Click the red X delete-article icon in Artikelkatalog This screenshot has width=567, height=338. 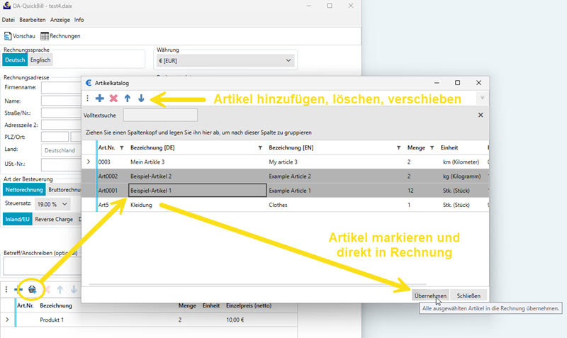[113, 98]
